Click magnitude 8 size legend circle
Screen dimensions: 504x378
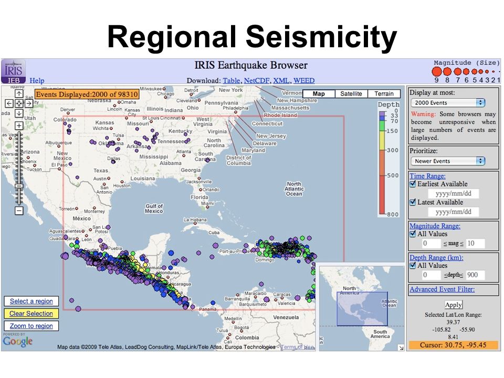click(x=447, y=72)
